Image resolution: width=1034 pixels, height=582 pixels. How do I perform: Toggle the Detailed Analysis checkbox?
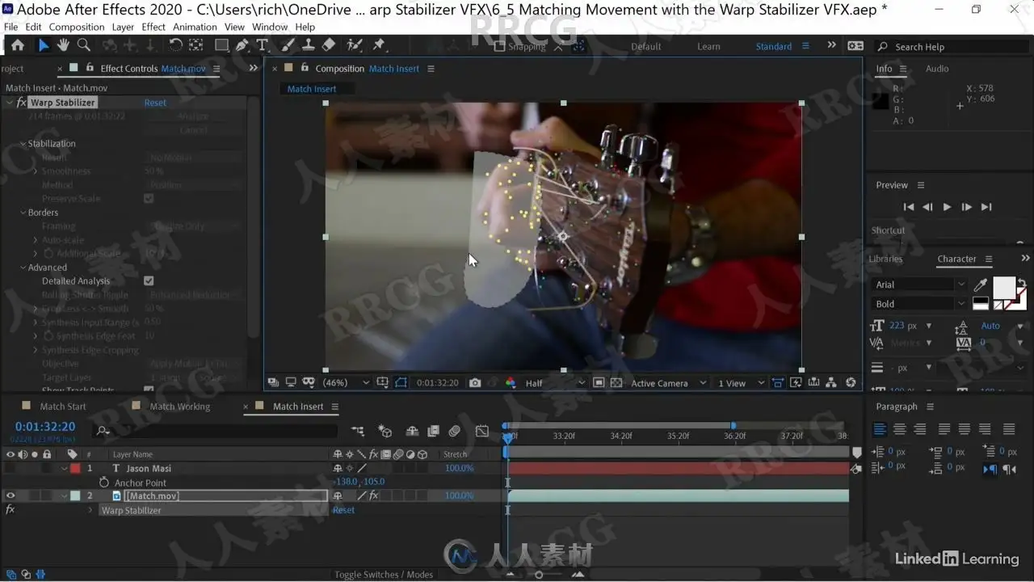coord(149,280)
